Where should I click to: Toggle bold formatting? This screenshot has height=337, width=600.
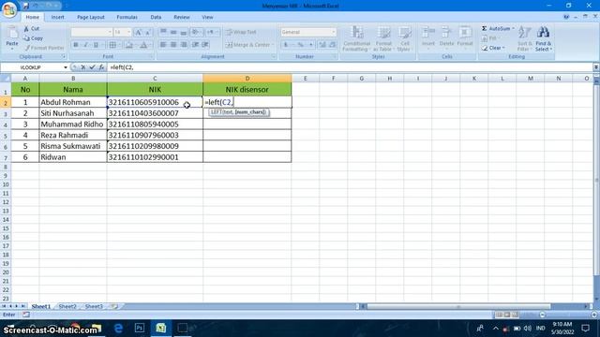(76, 45)
